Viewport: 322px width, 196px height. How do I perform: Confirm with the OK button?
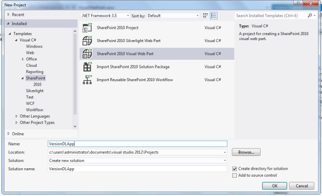click(274, 186)
